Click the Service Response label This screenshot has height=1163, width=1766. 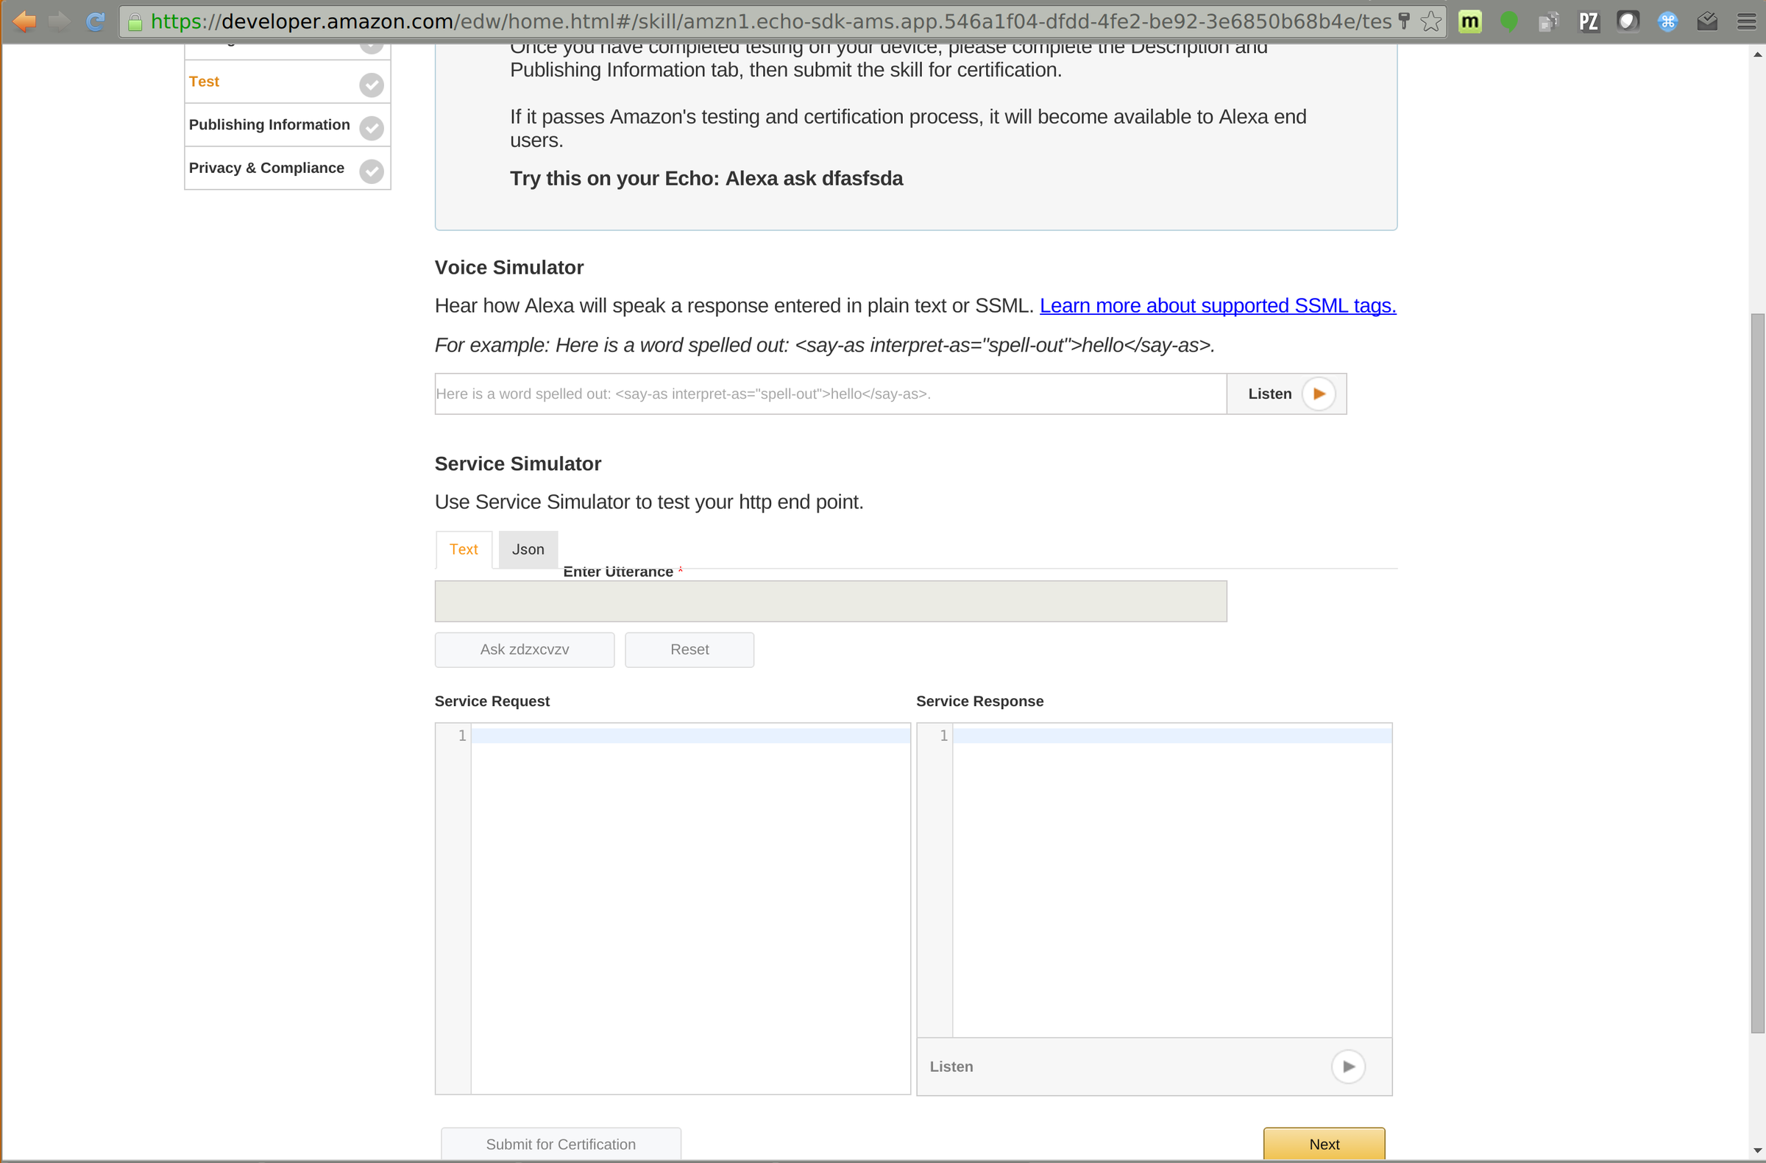click(979, 701)
